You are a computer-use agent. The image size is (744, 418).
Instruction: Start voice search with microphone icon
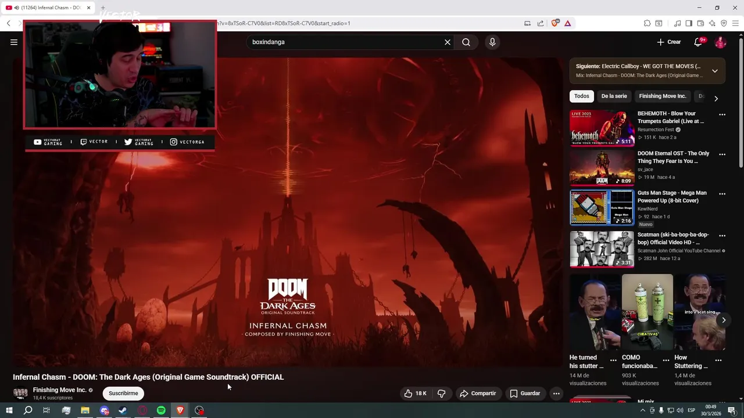pos(492,42)
